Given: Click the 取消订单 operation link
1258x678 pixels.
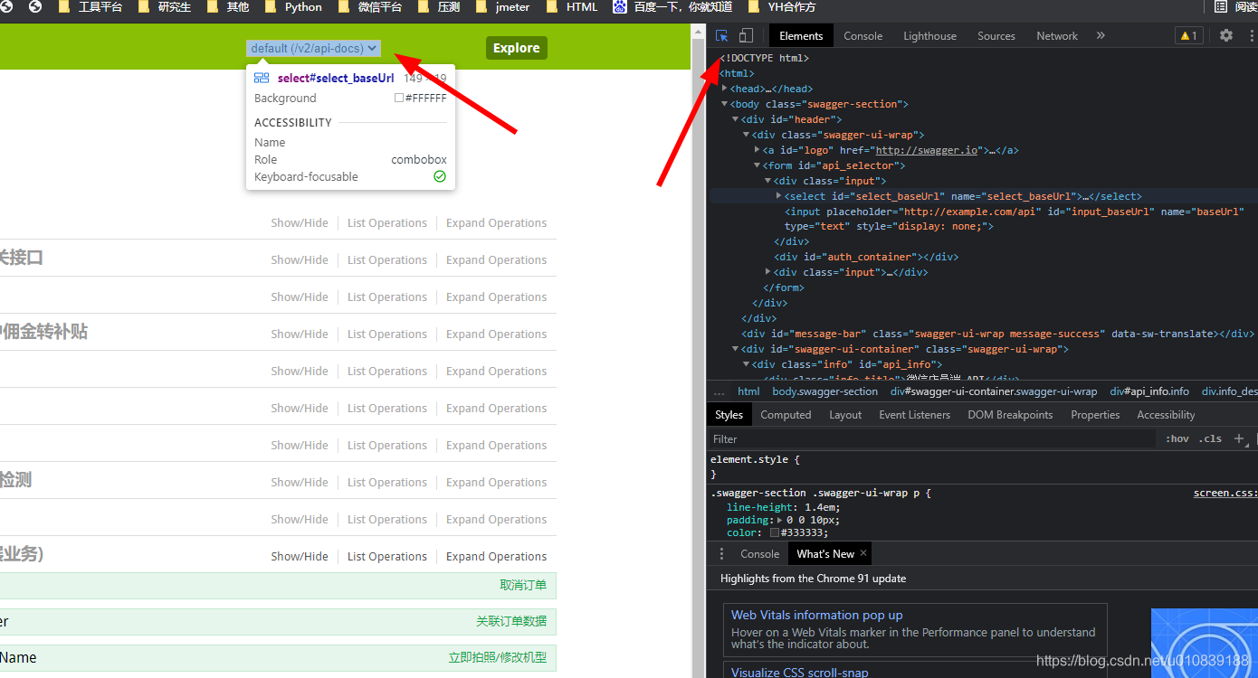Looking at the screenshot, I should (x=523, y=585).
